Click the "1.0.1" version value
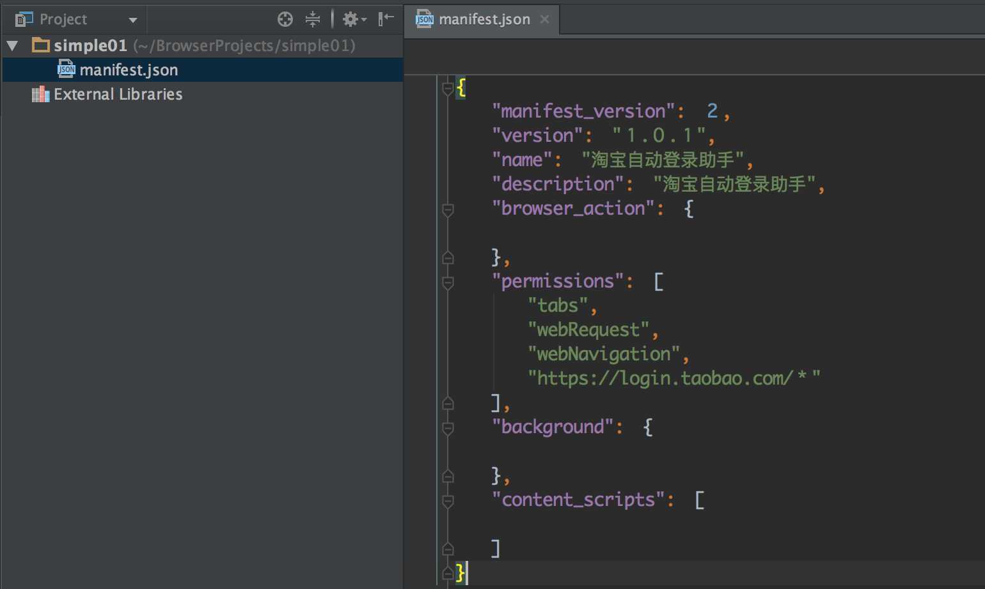 point(659,135)
